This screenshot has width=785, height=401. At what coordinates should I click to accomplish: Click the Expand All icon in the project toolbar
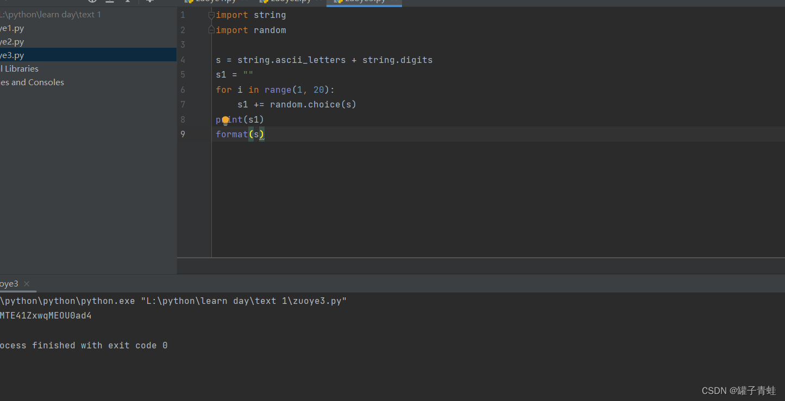109,1
